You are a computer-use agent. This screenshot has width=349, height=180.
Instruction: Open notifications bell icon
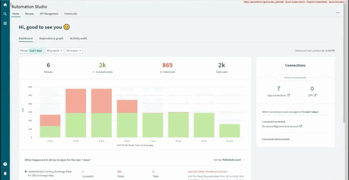tap(5, 174)
